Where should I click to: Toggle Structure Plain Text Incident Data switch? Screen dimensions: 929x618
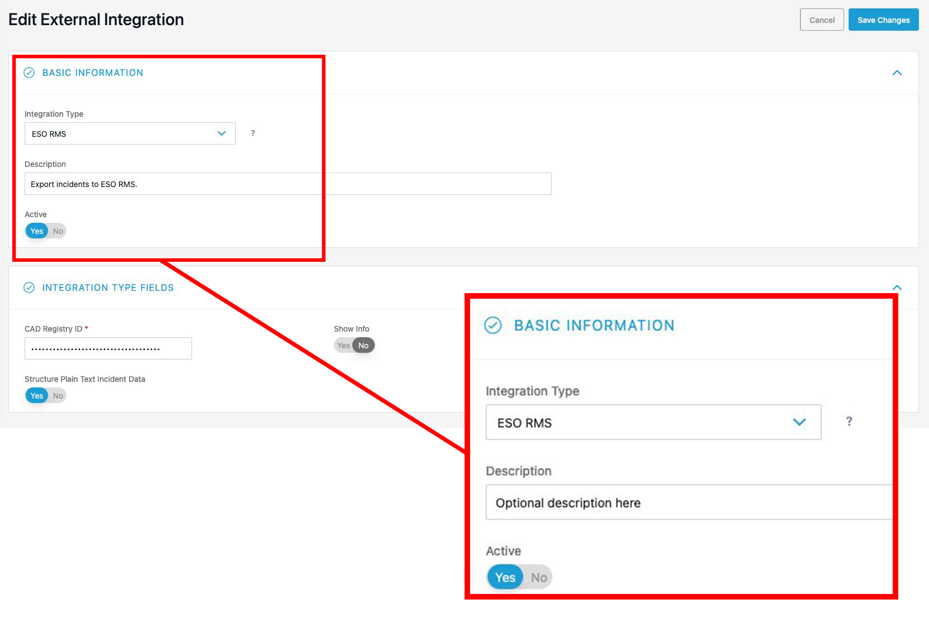click(46, 396)
